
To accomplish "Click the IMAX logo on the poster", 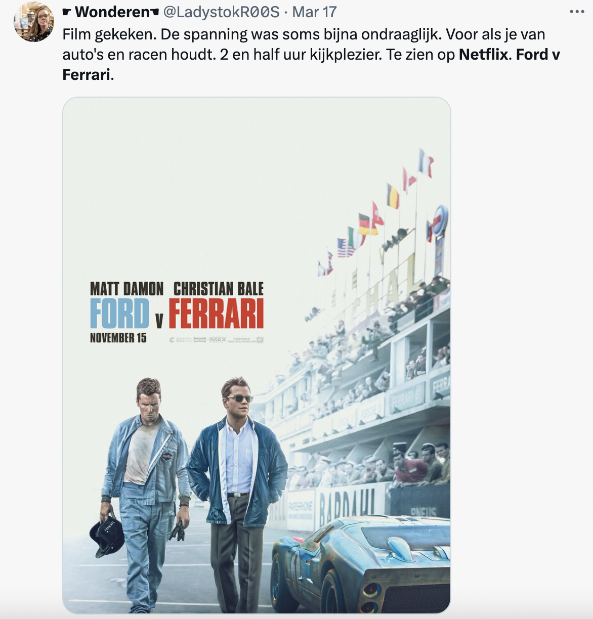I will coord(218,339).
